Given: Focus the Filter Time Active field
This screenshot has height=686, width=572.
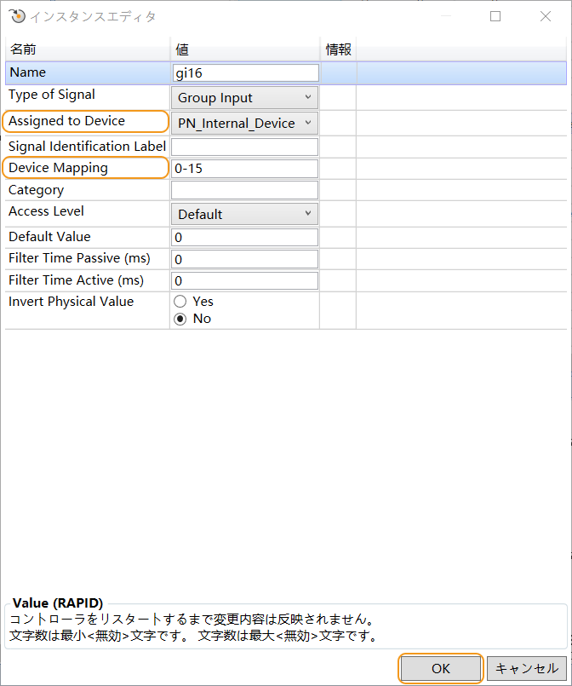Looking at the screenshot, I should point(245,280).
